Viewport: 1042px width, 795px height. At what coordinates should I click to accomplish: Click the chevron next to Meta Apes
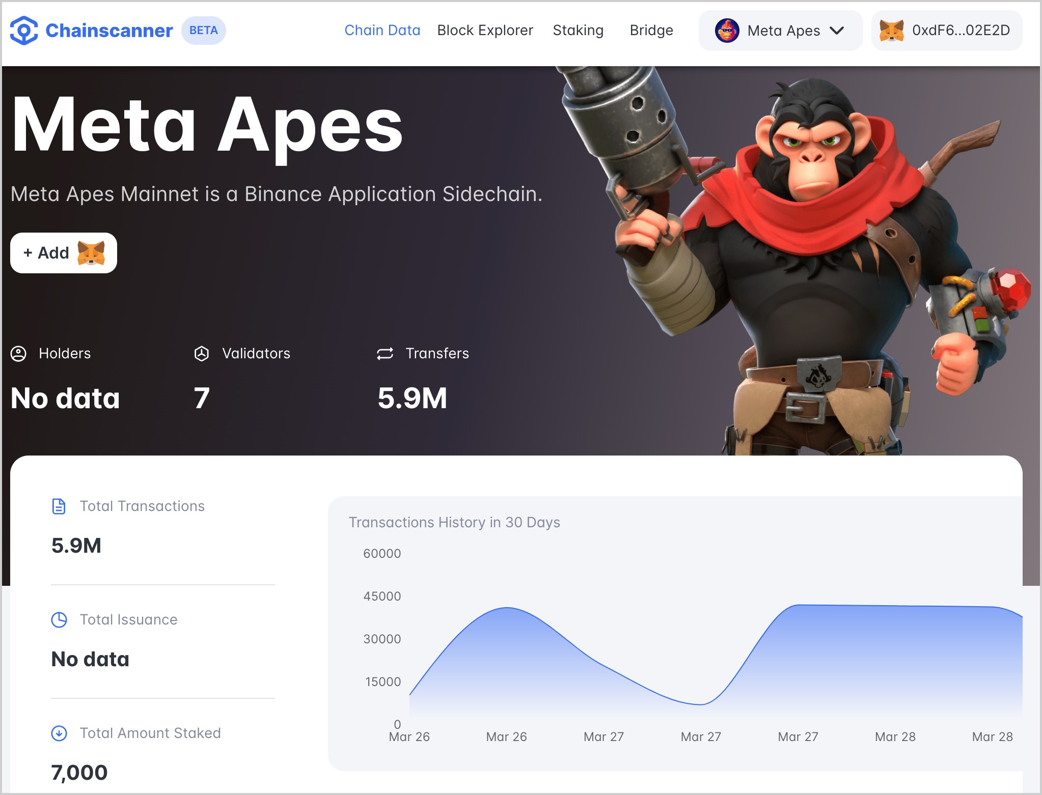click(x=837, y=31)
